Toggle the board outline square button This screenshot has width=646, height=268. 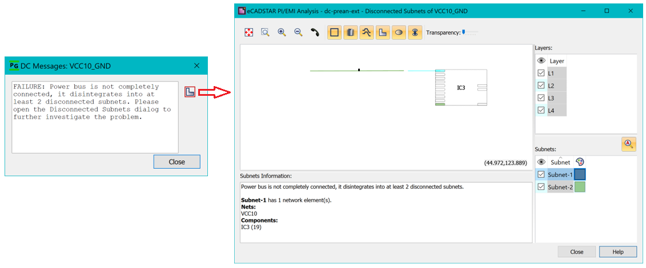334,33
